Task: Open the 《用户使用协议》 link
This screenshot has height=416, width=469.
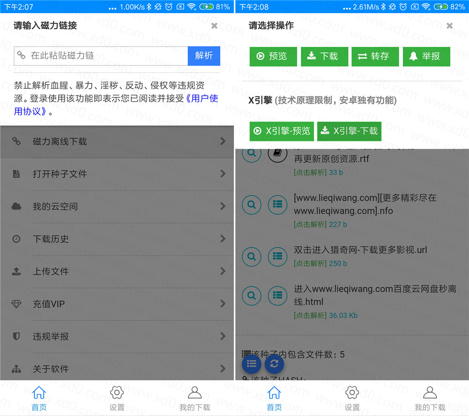Action: (x=116, y=105)
